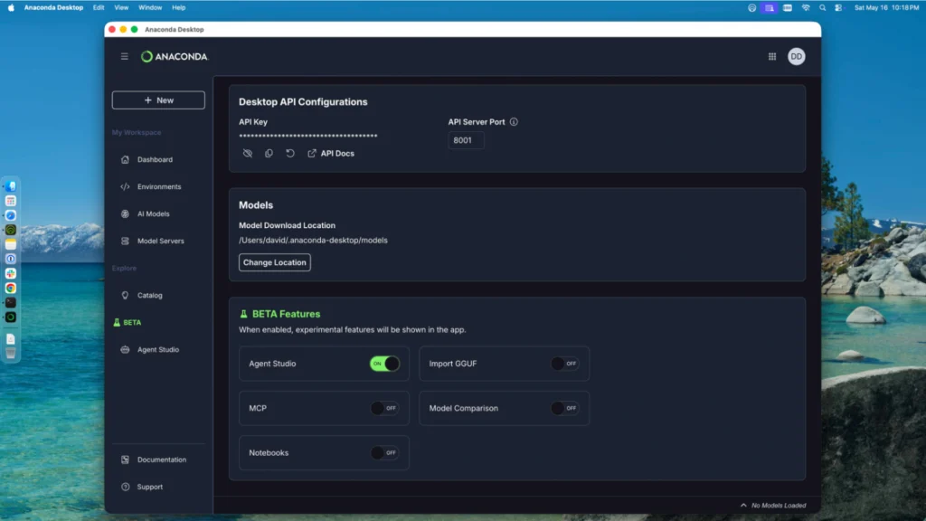The height and width of the screenshot is (521, 926).
Task: Enable the Notebooks beta toggle
Action: click(x=384, y=453)
